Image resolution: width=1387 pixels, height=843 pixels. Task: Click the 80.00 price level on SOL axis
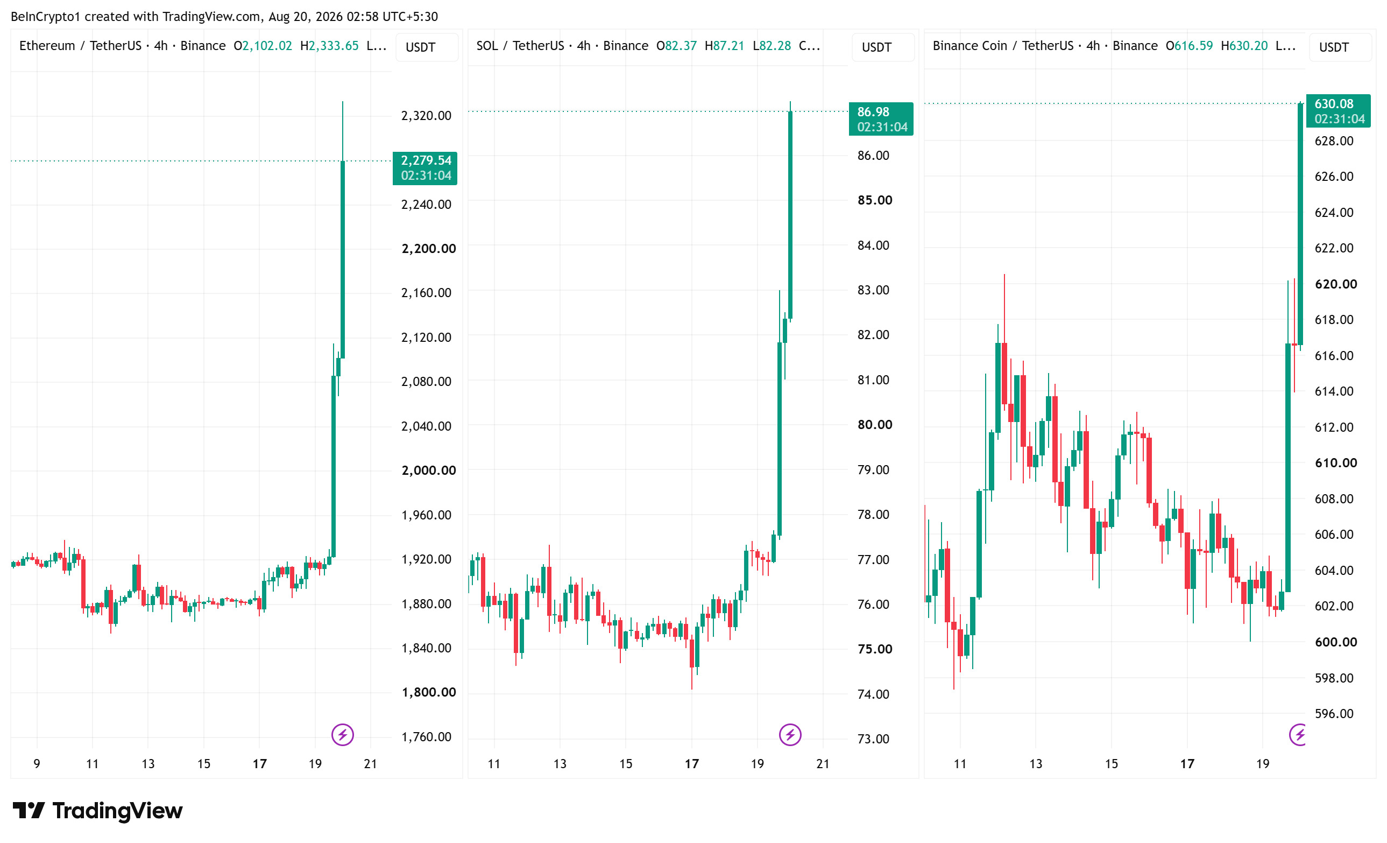tap(875, 425)
